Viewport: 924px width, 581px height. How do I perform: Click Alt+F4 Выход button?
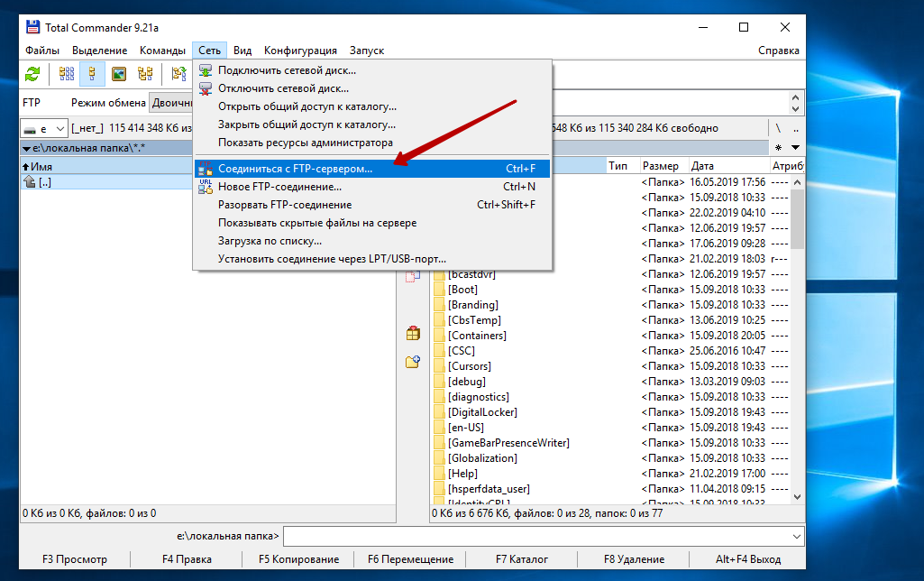click(748, 559)
